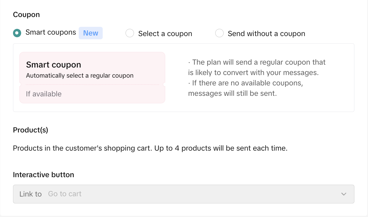Screen dimensions: 368x217
Task: Click the 'Smart coupons' option label
Action: [51, 32]
